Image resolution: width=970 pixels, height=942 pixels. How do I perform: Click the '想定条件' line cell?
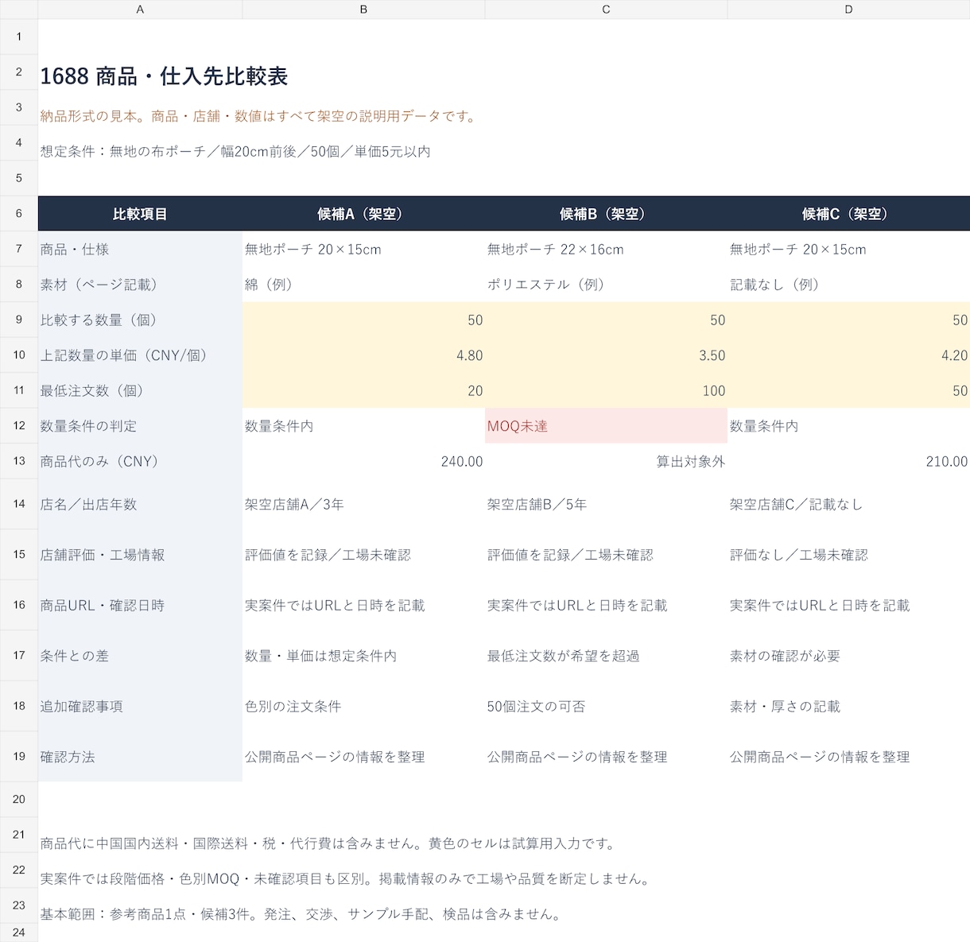click(x=235, y=151)
